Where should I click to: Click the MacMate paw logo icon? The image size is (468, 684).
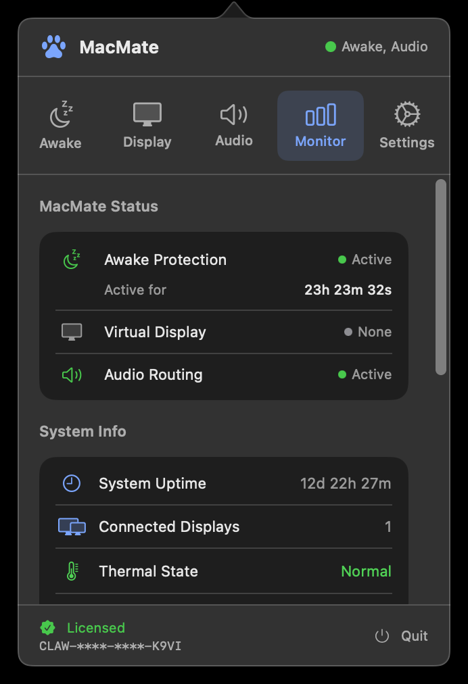point(53,47)
